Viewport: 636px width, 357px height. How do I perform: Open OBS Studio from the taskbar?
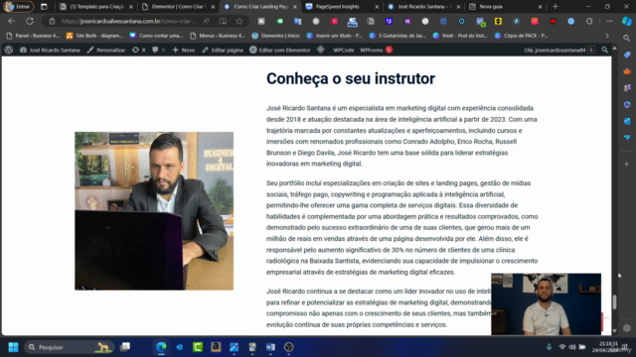(289, 347)
